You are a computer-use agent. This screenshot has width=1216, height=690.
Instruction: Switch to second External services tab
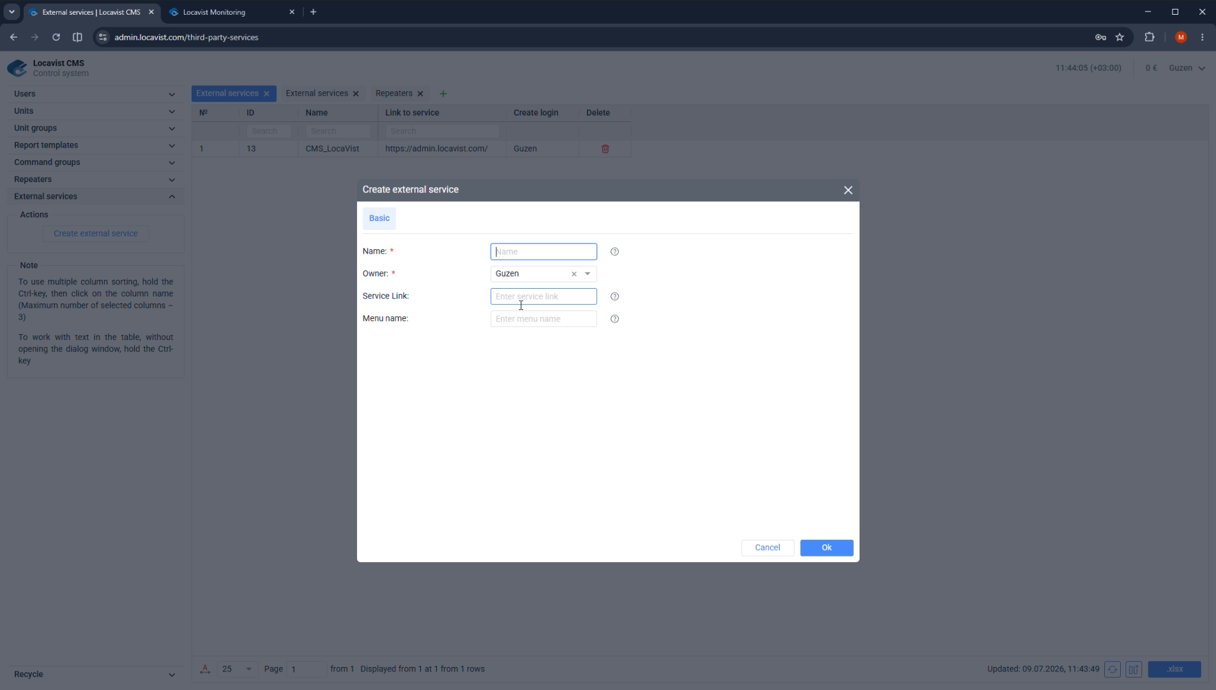(316, 93)
